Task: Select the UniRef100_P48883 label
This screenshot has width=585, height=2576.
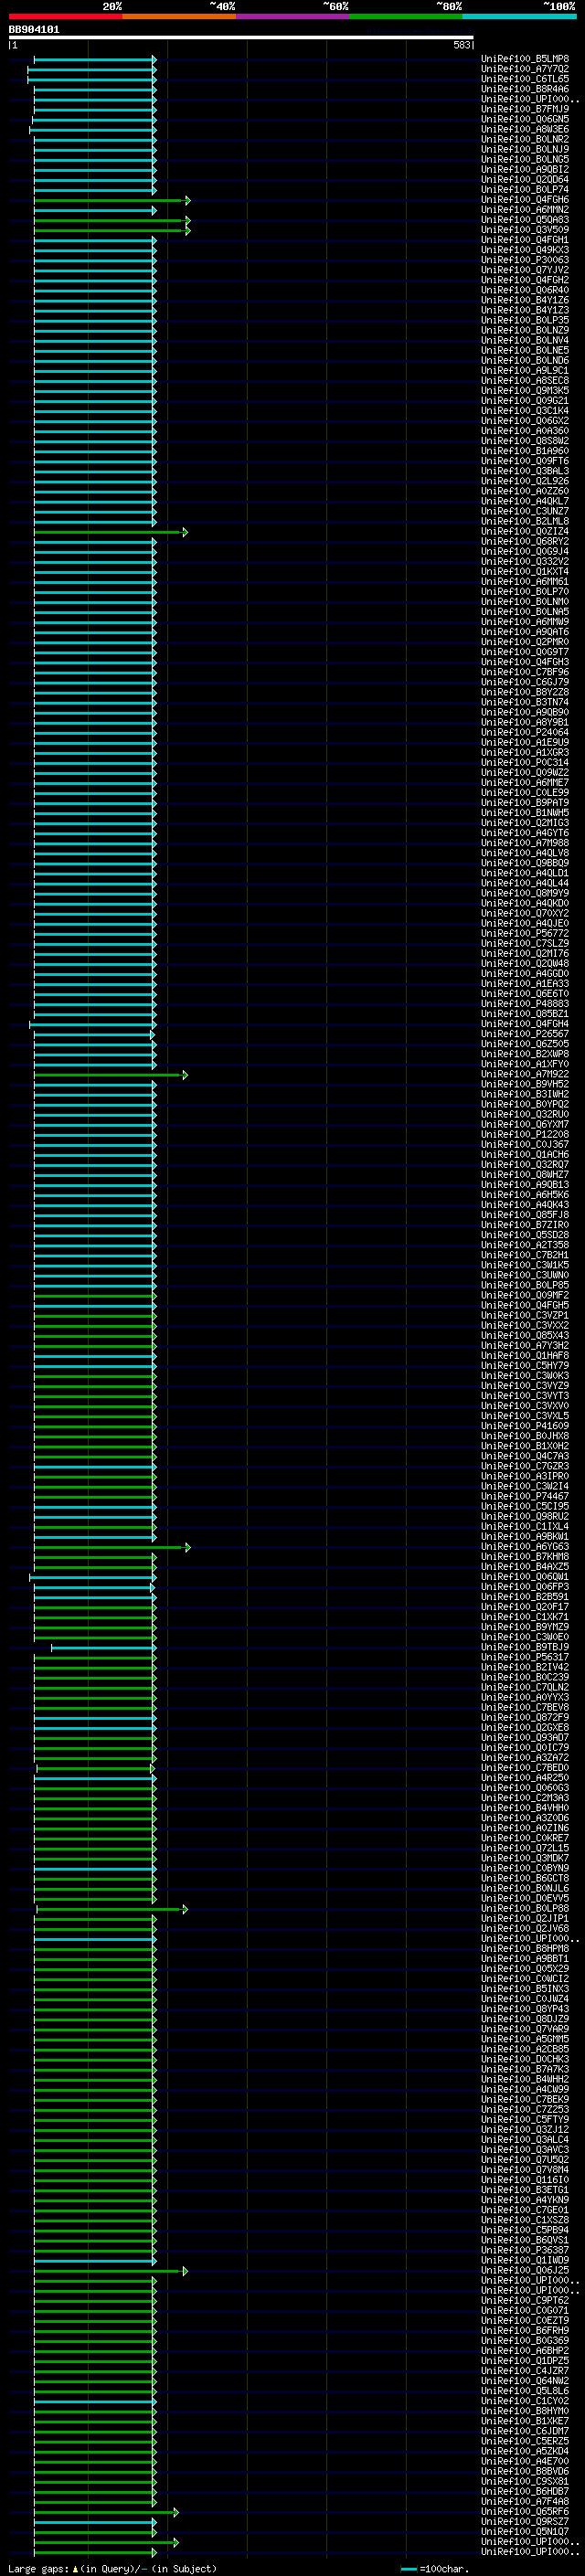Action: [525, 1004]
